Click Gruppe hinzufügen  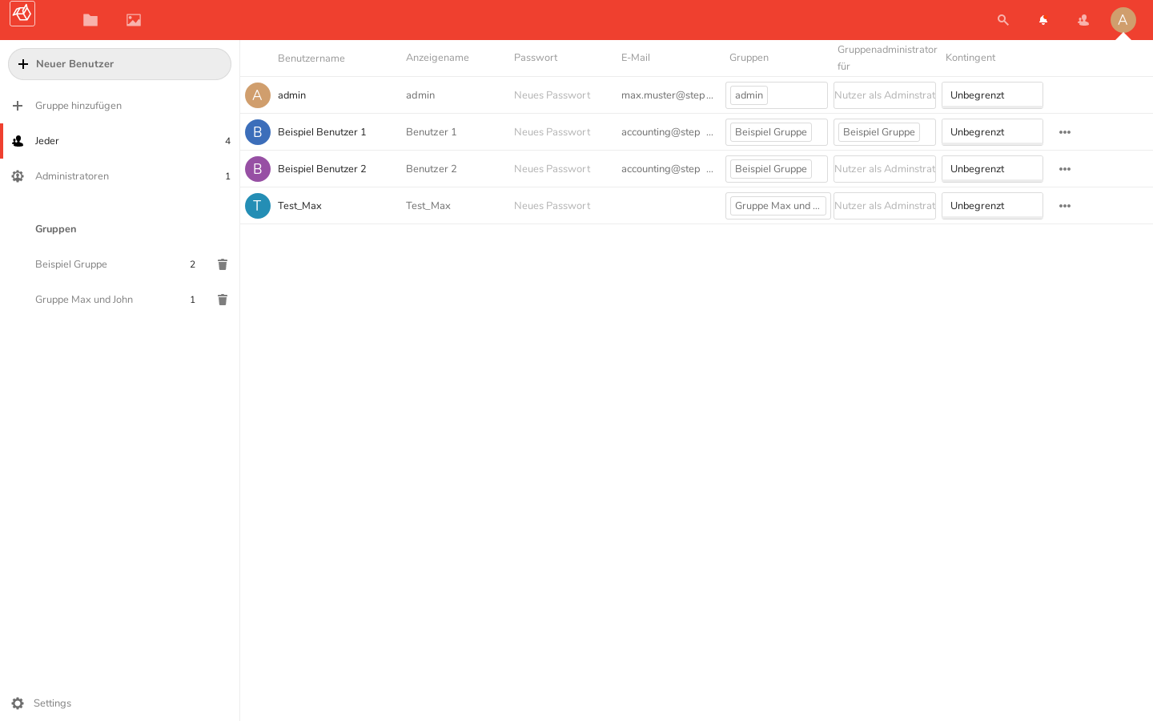coord(78,106)
